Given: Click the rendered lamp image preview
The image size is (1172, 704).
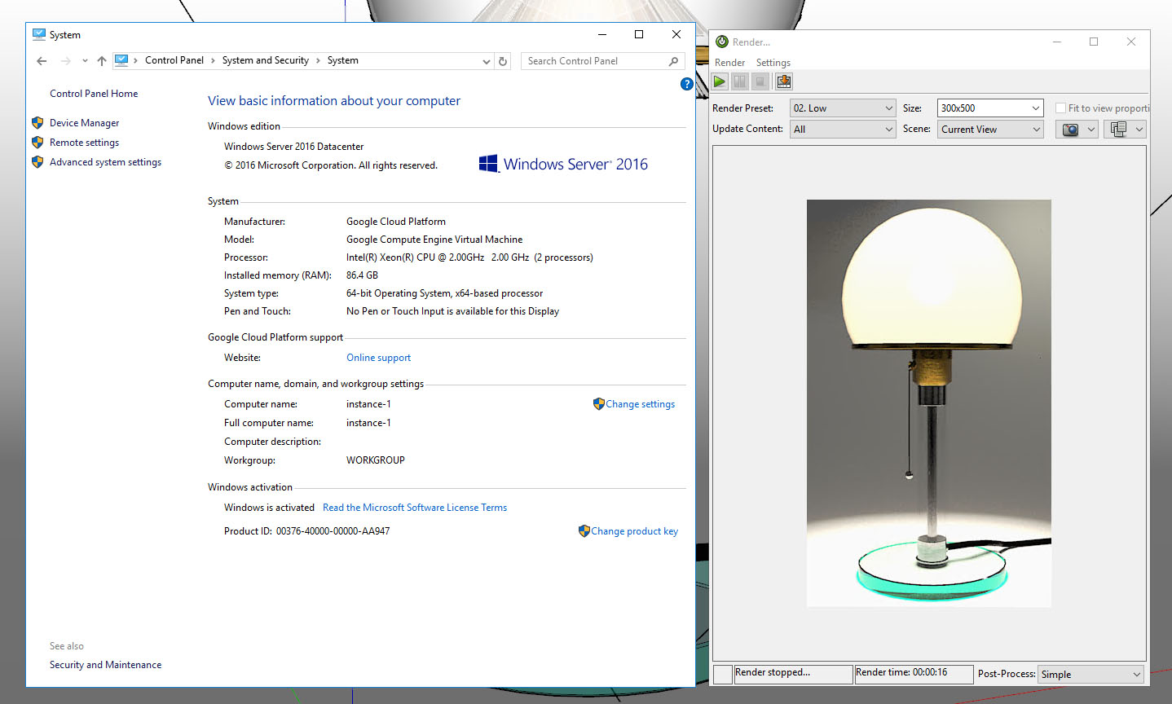Looking at the screenshot, I should pyautogui.click(x=928, y=403).
